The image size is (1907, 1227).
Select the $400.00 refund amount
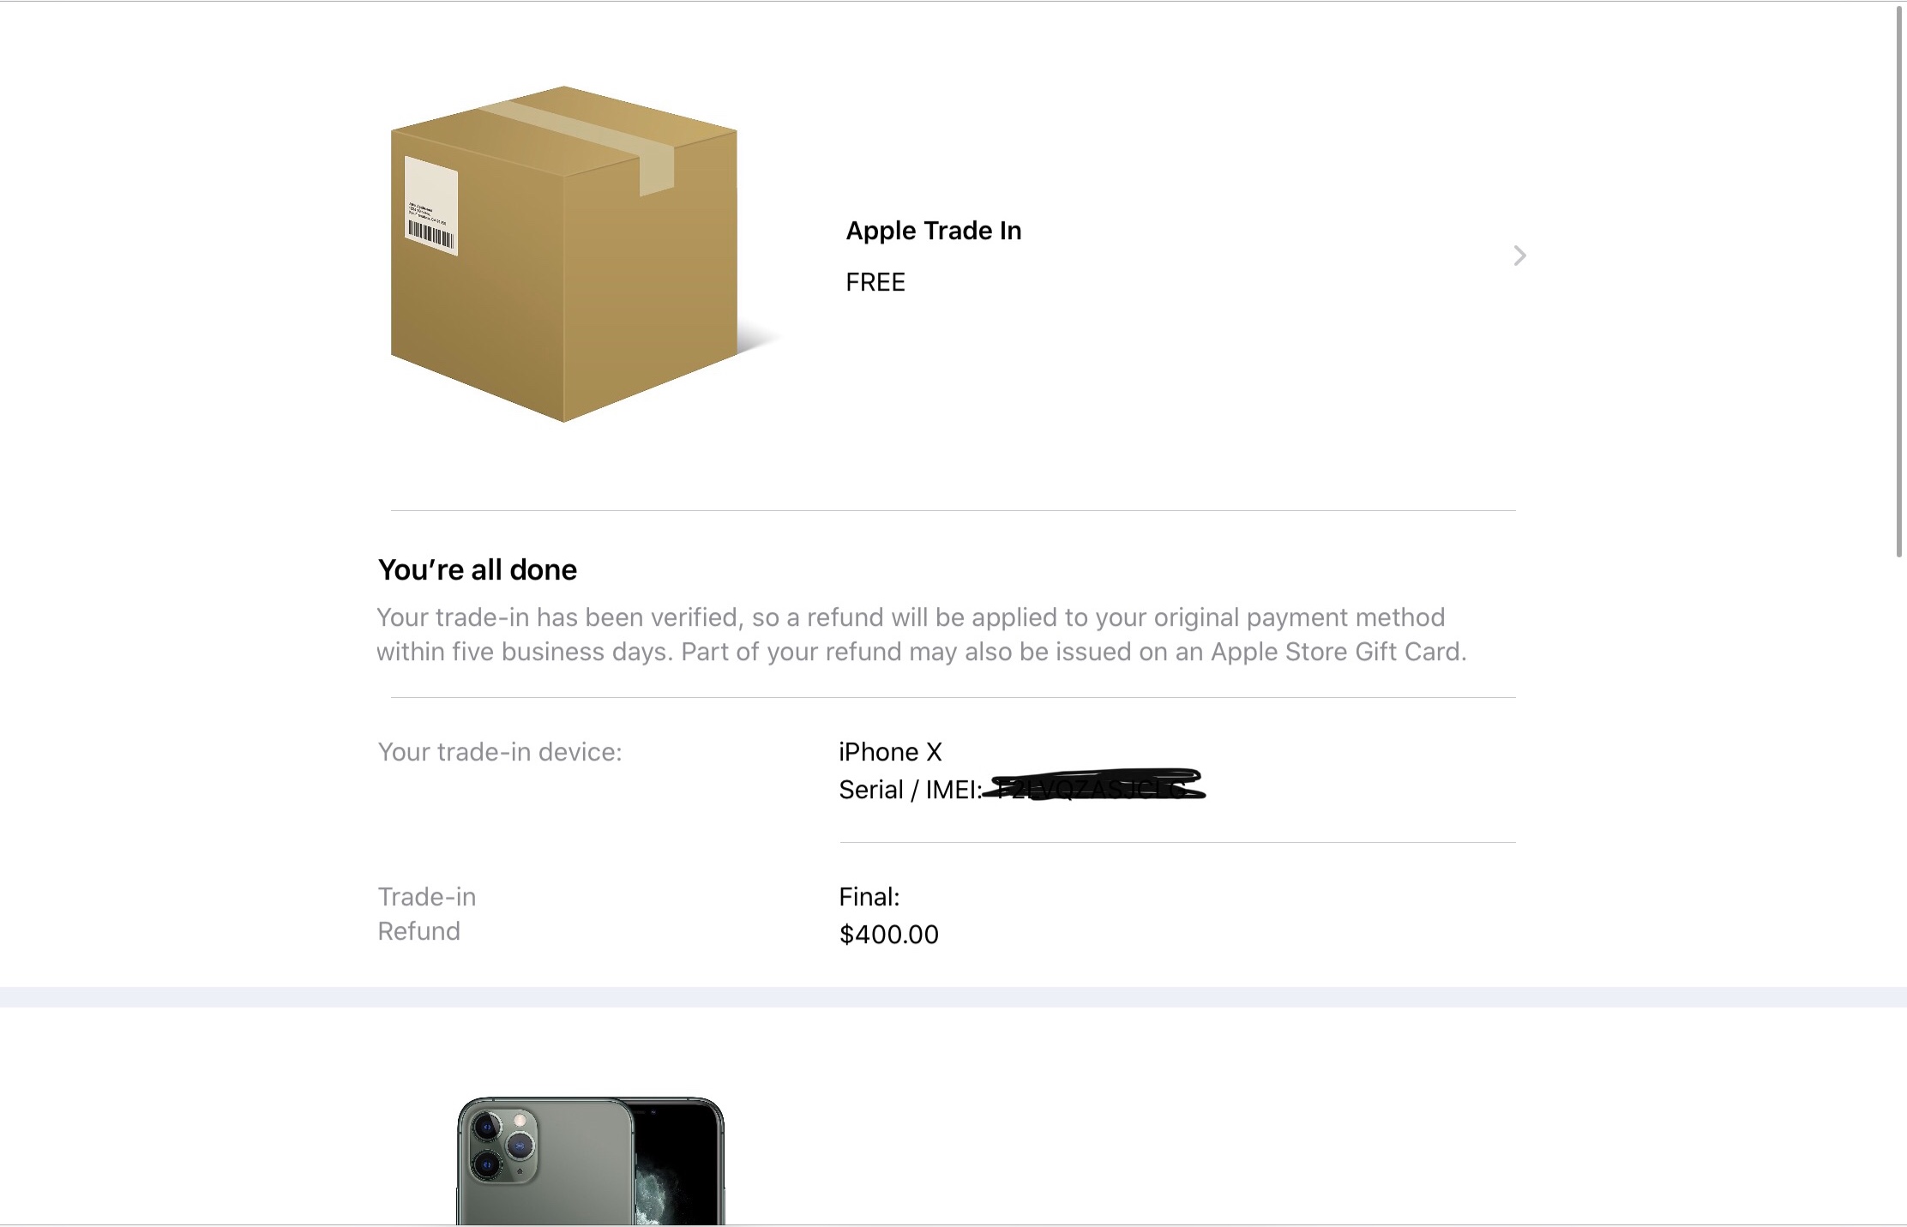[x=888, y=935]
